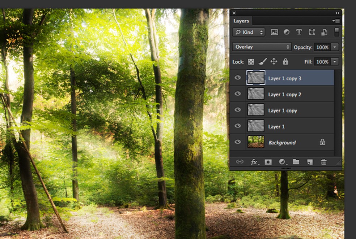Viewport: 356px width, 239px height.
Task: Filter layers by pixel layer type
Action: [274, 32]
